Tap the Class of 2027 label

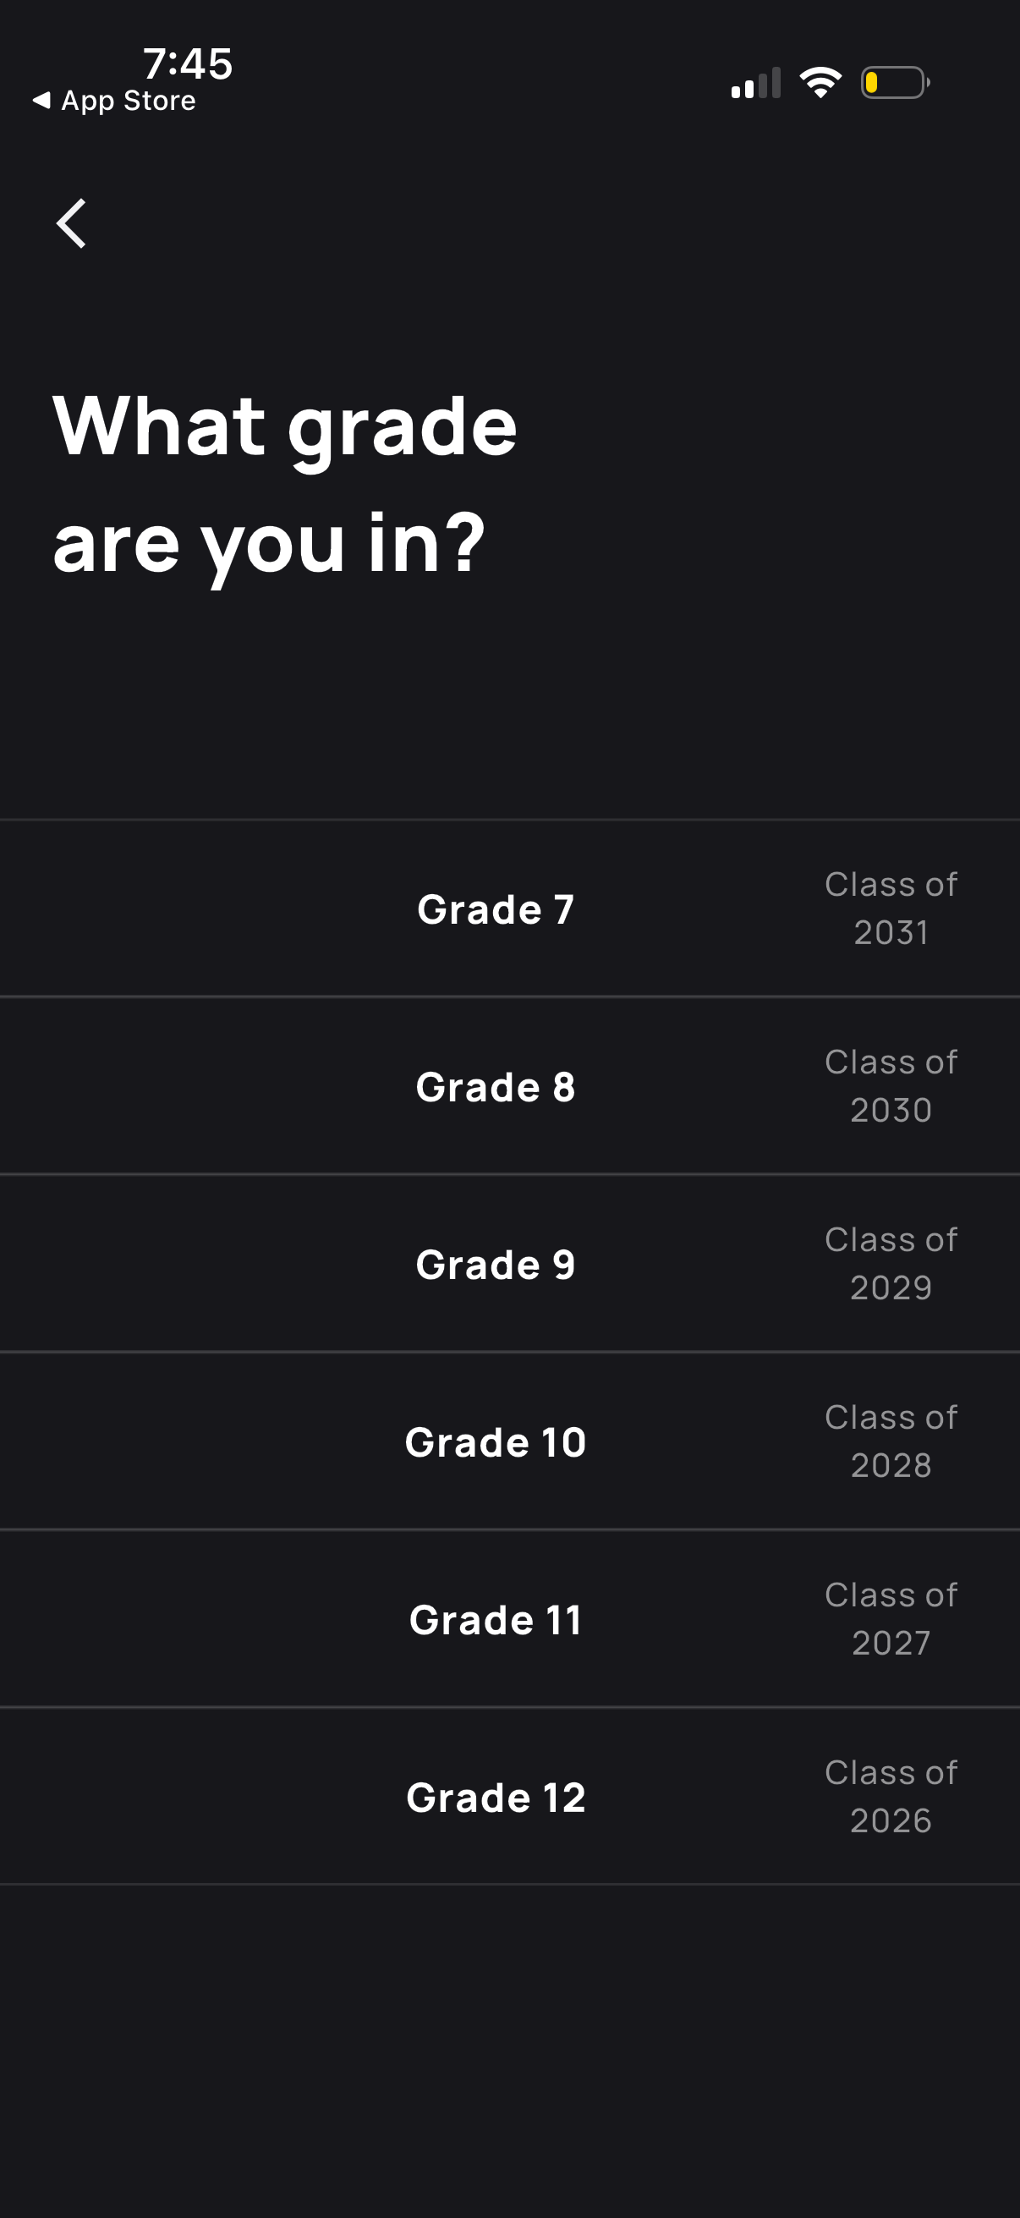tap(891, 1619)
